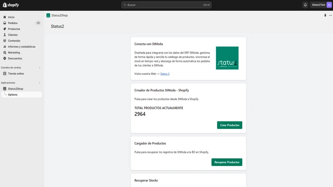The image size is (333, 187).
Task: Open Tienda online channel
Action: point(16,74)
